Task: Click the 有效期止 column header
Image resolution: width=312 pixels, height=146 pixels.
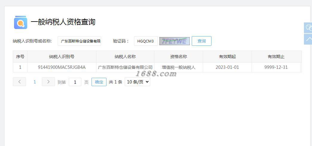Action: 276,57
